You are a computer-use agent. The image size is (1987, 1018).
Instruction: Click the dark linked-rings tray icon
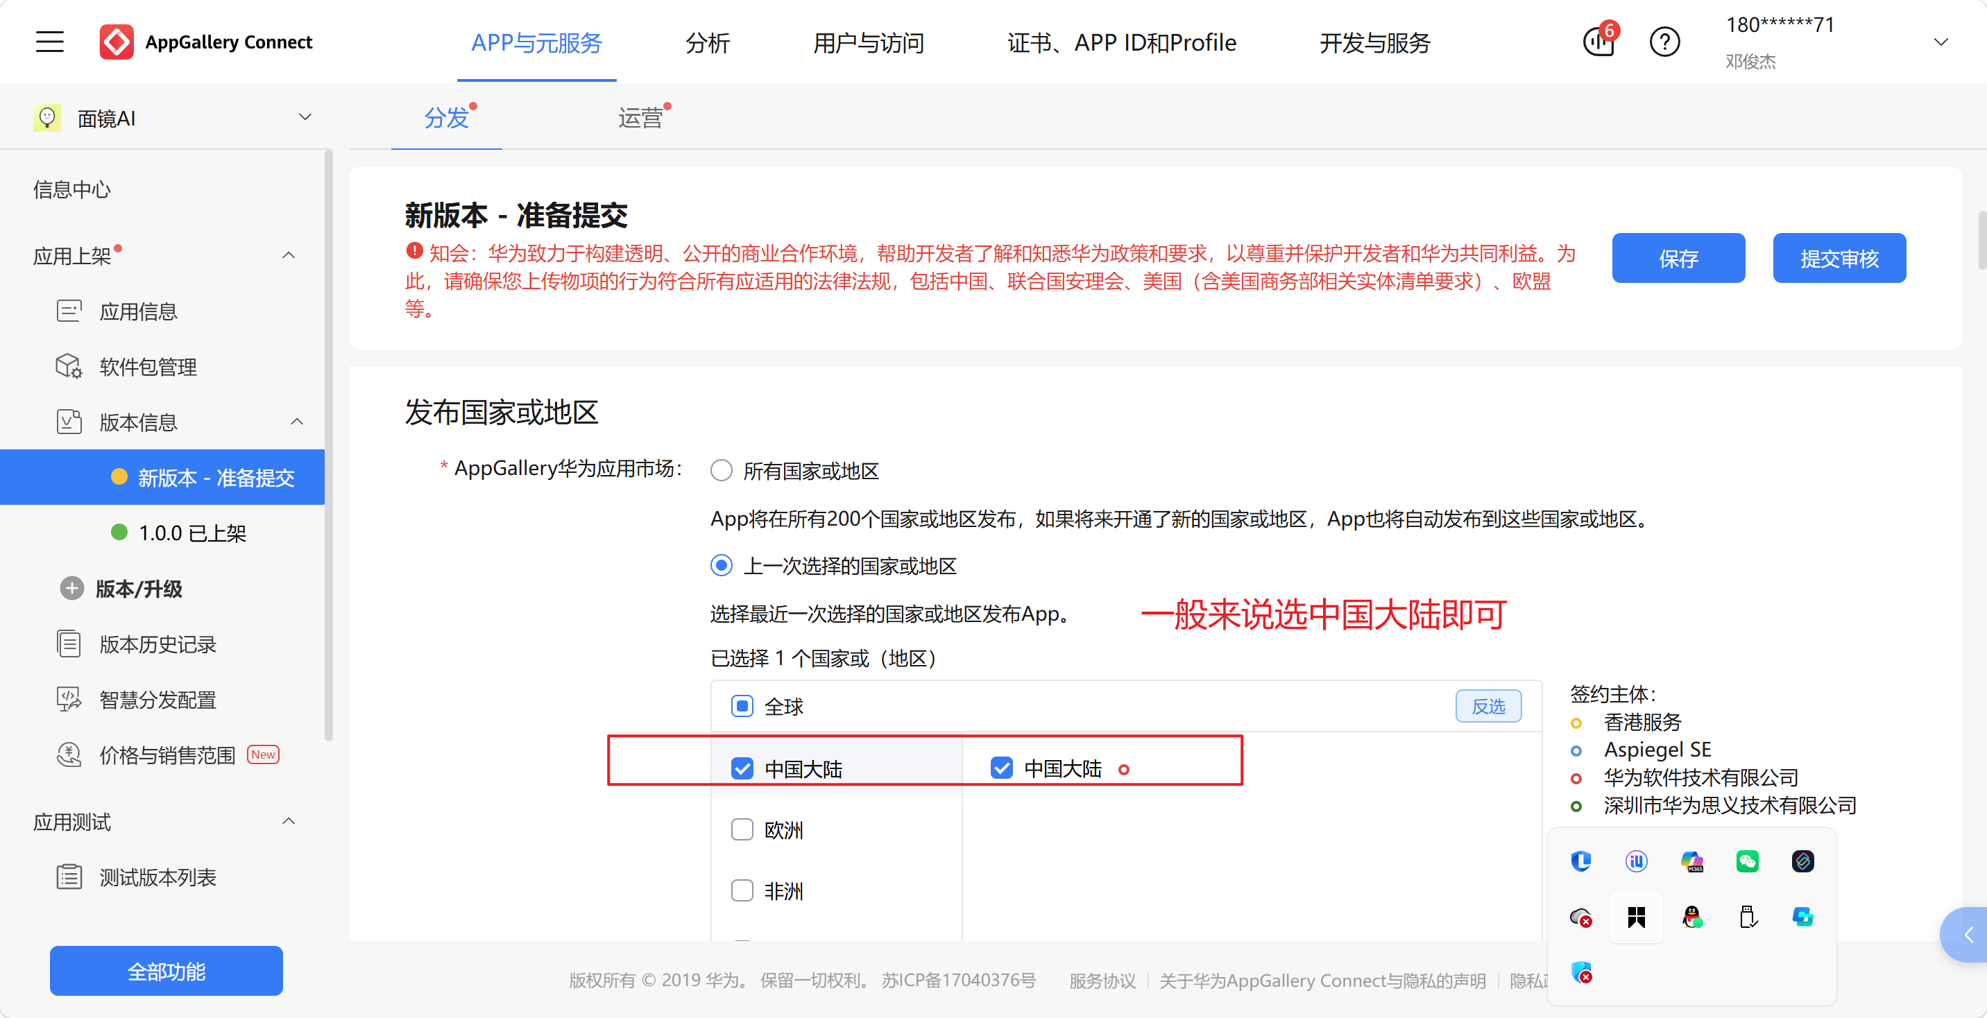pos(1802,861)
